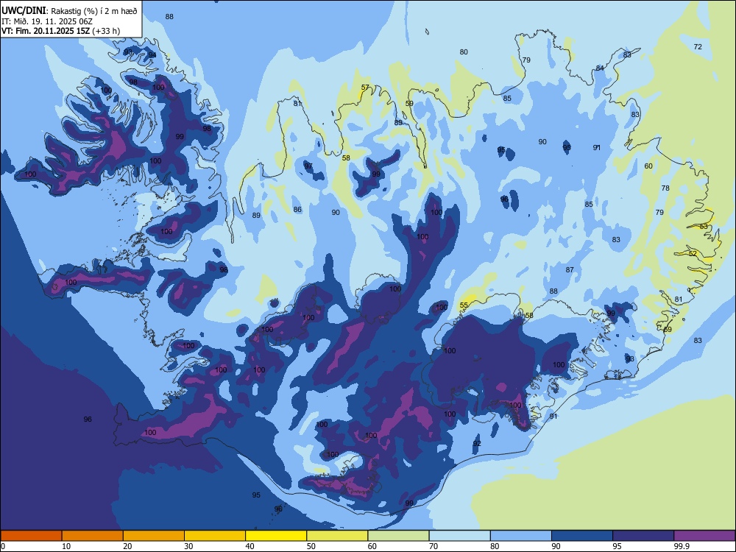Viewport: 736px width, 552px height.
Task: Select the pale yellow 50–60 legend swatch
Action: tap(337, 536)
